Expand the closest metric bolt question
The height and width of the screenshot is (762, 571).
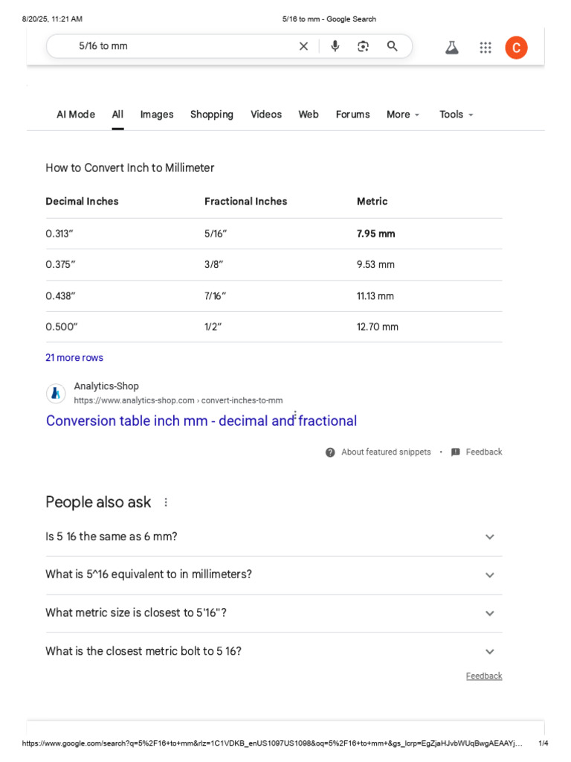click(x=489, y=652)
